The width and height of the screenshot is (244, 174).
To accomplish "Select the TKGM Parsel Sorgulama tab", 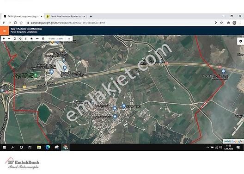I will click(x=23, y=16).
